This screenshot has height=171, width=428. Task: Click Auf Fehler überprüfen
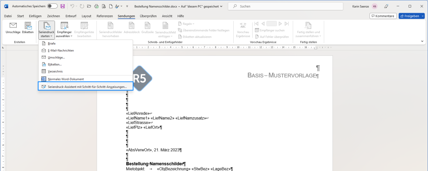pos(272,37)
